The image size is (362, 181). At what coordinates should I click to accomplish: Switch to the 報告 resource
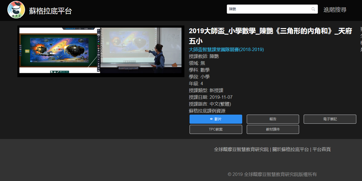(x=273, y=119)
